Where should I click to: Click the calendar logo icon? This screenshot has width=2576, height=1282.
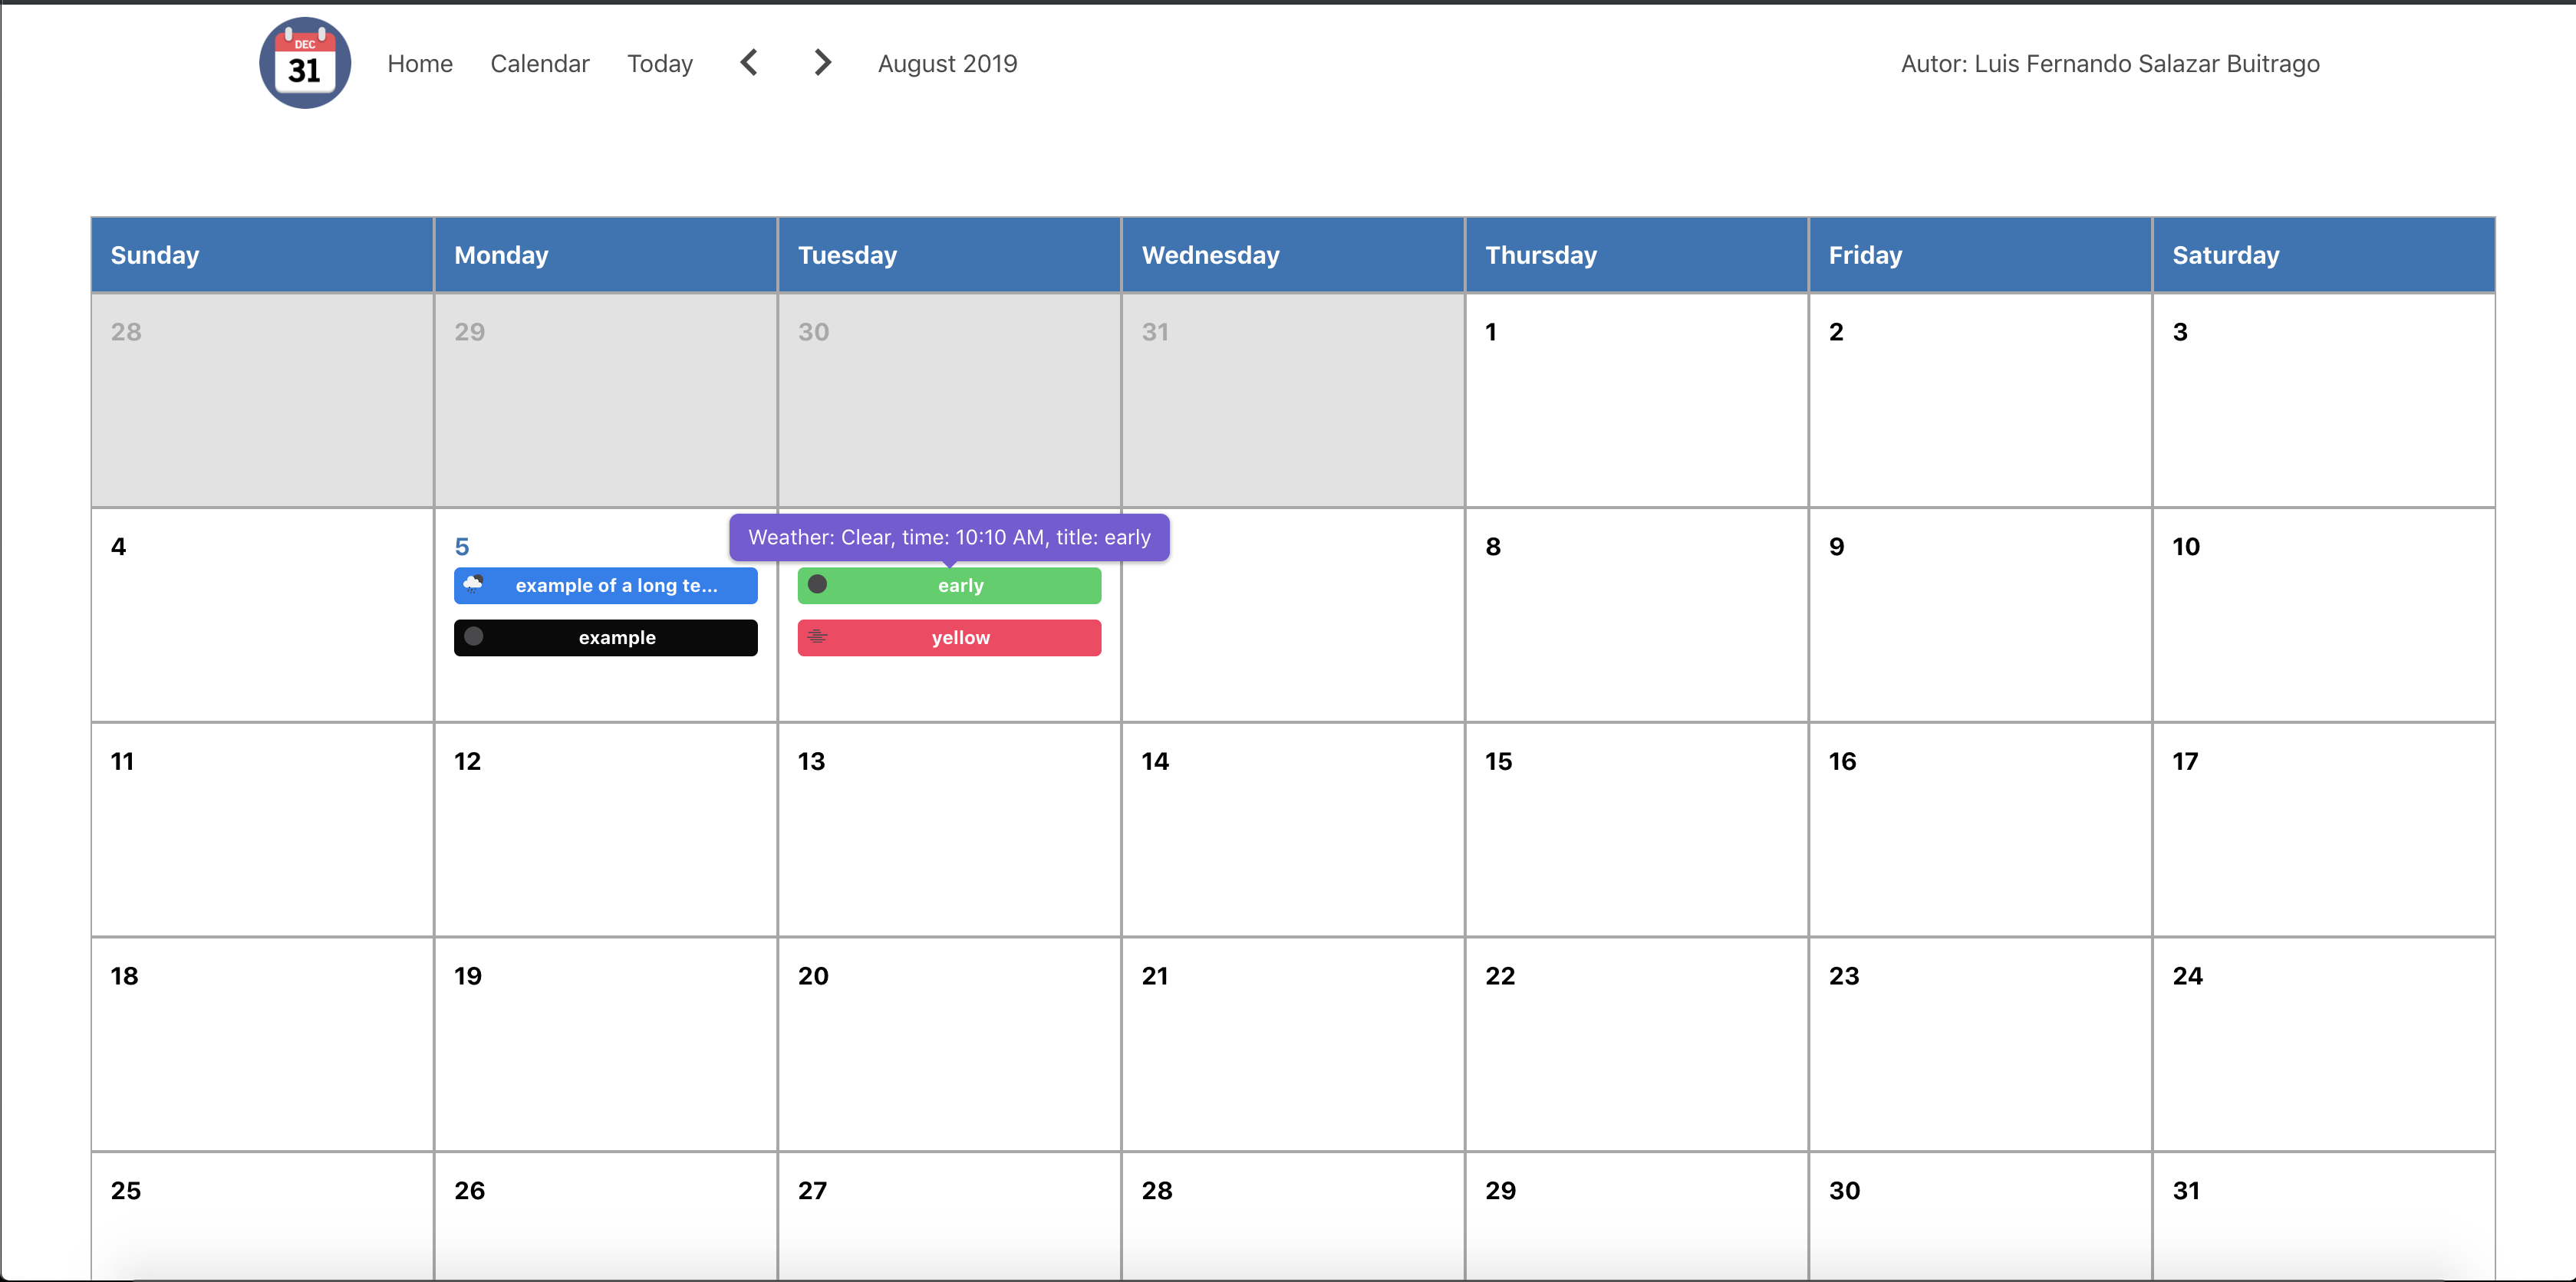(304, 63)
